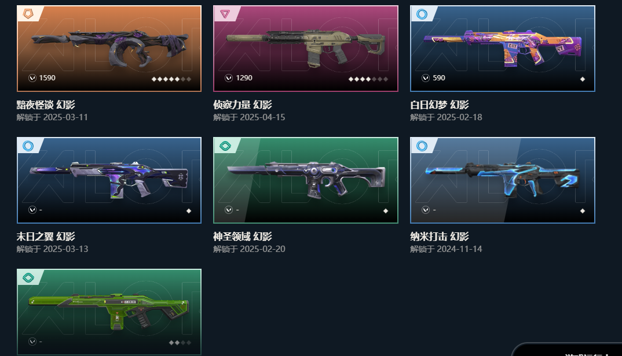The image size is (622, 356).
Task: Select the 纳米打击 幻影 weapon thumbnail
Action: pos(503,180)
